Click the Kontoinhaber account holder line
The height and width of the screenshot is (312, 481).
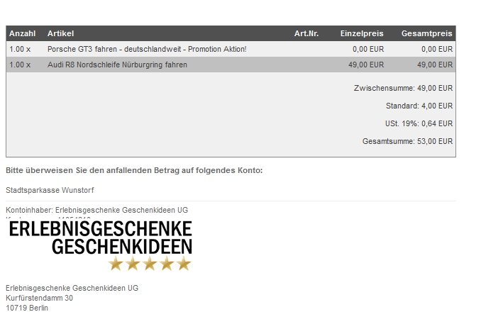[96, 210]
